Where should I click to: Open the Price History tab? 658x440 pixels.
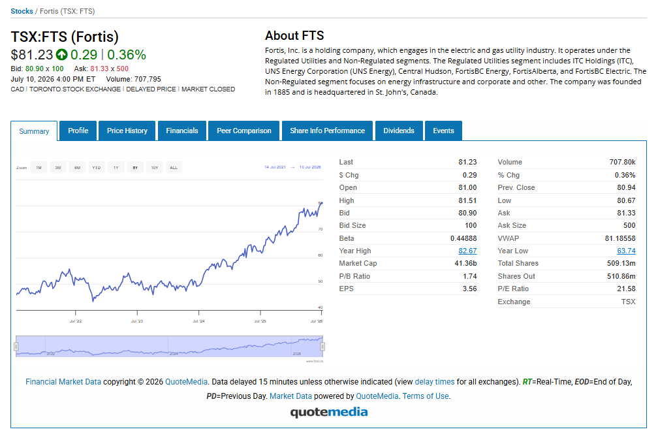click(127, 131)
